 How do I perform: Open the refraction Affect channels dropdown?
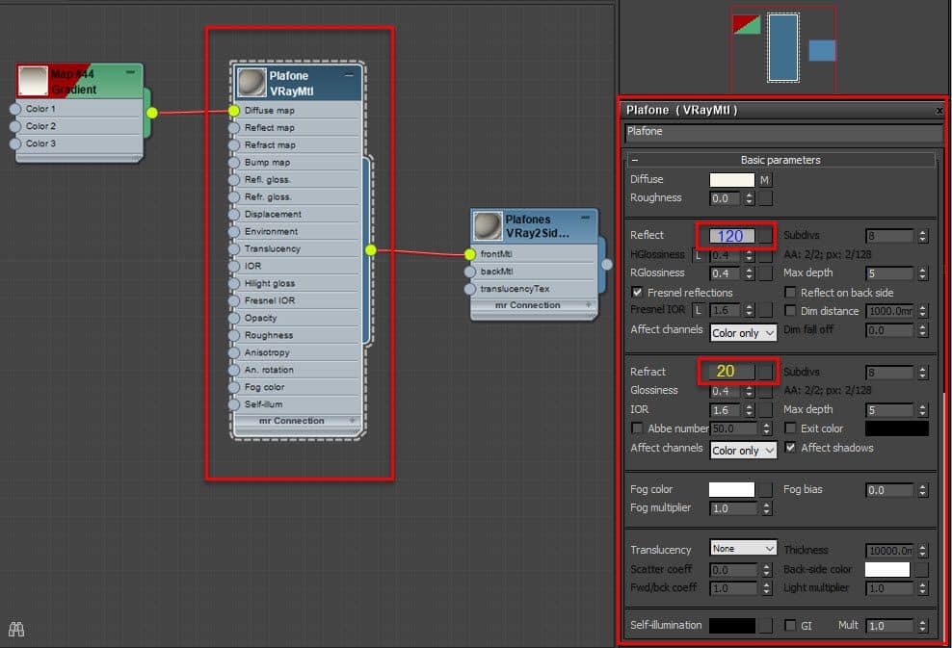click(743, 450)
